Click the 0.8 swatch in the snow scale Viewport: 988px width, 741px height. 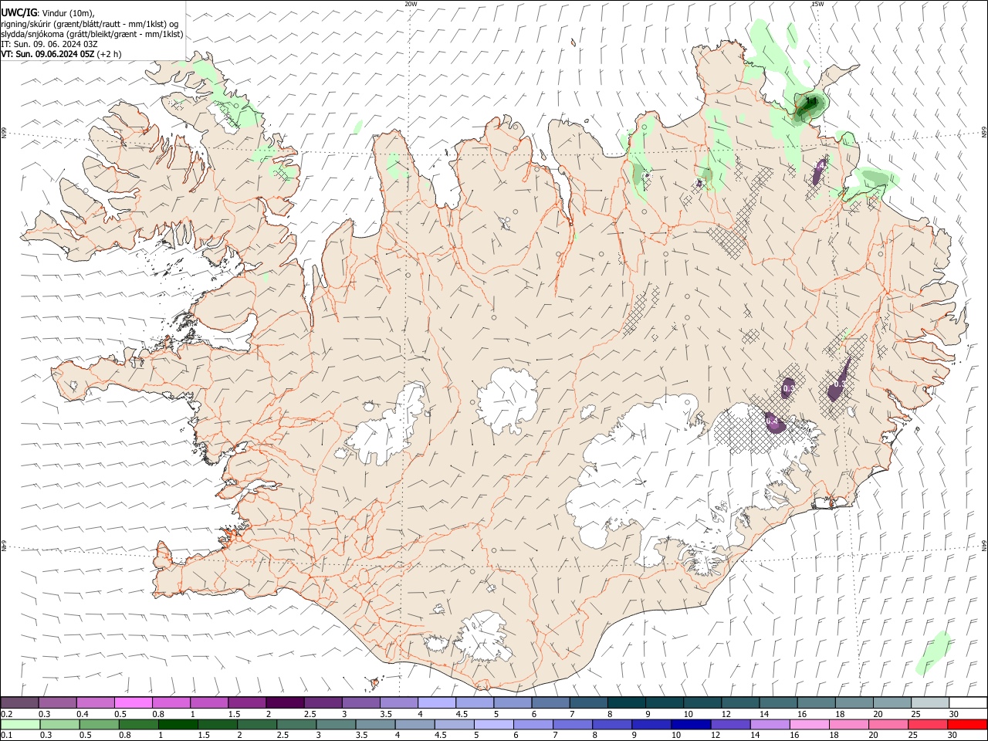[171, 702]
